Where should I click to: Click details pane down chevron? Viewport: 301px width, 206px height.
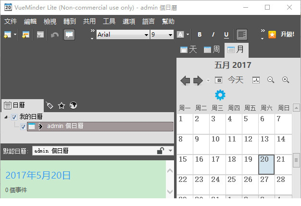click(170, 192)
